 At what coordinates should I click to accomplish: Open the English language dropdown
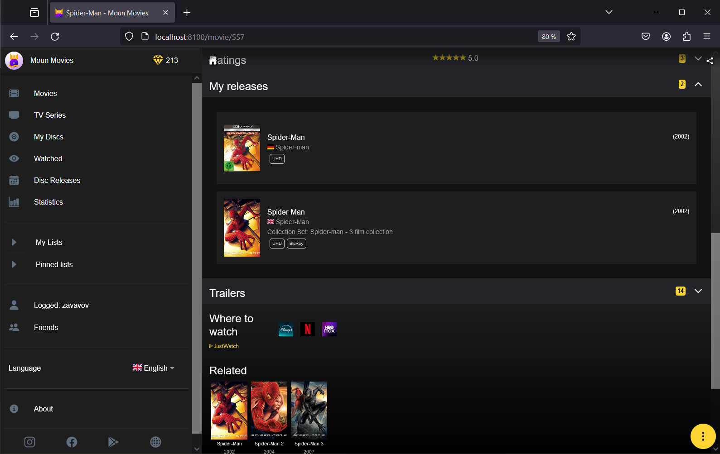pos(154,368)
